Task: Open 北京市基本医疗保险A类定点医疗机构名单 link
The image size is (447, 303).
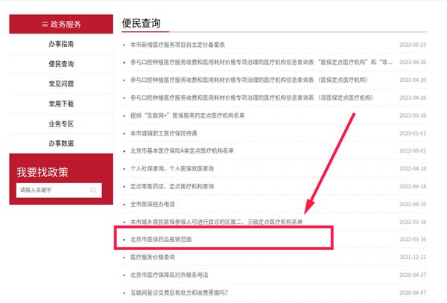Action: click(x=182, y=151)
